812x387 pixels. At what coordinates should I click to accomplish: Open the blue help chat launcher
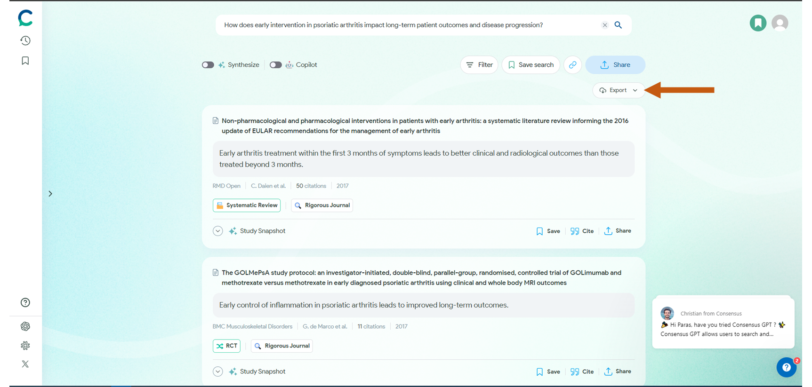pyautogui.click(x=786, y=367)
